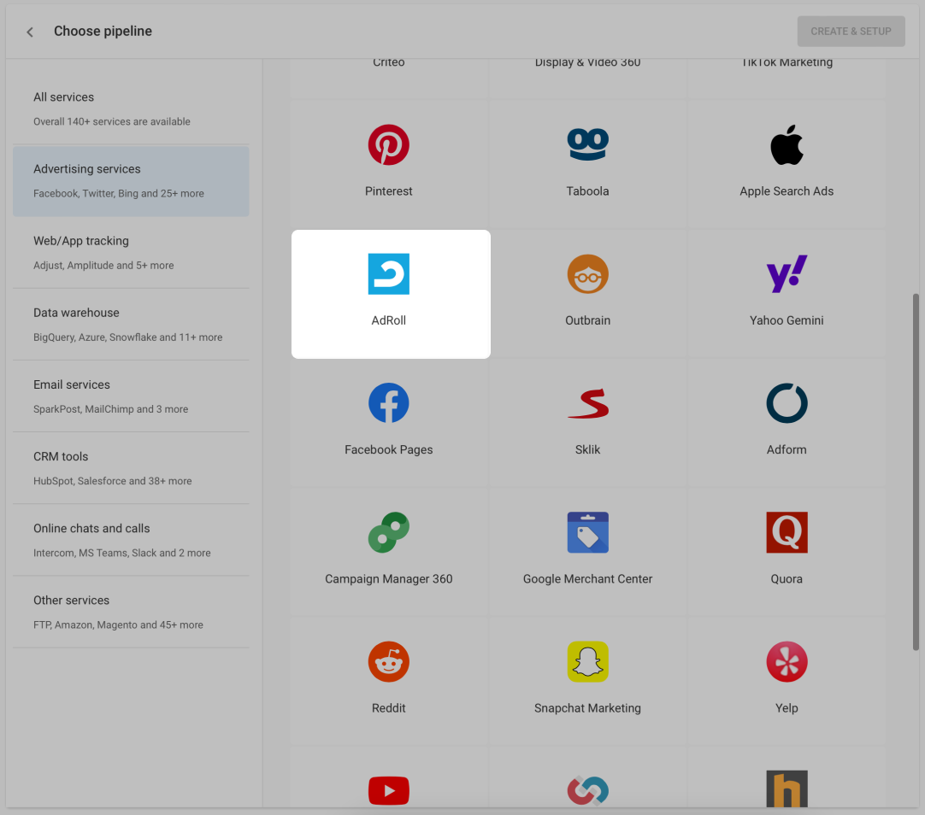Image resolution: width=925 pixels, height=815 pixels.
Task: Select the red-blue chain link icon
Action: [587, 791]
